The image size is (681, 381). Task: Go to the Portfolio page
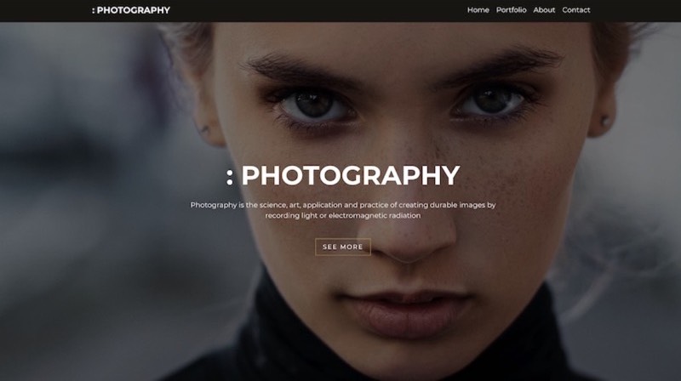click(x=512, y=10)
